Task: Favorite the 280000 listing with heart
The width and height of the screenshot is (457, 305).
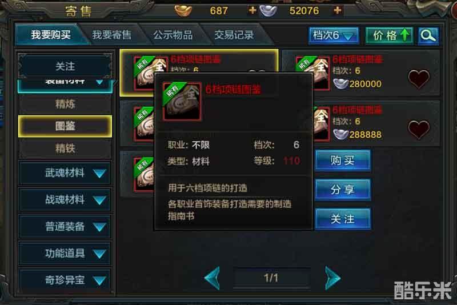Action: click(419, 79)
